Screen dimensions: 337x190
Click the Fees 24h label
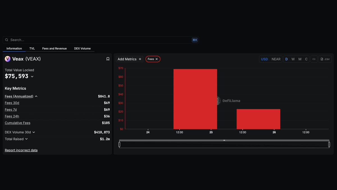(x=12, y=116)
